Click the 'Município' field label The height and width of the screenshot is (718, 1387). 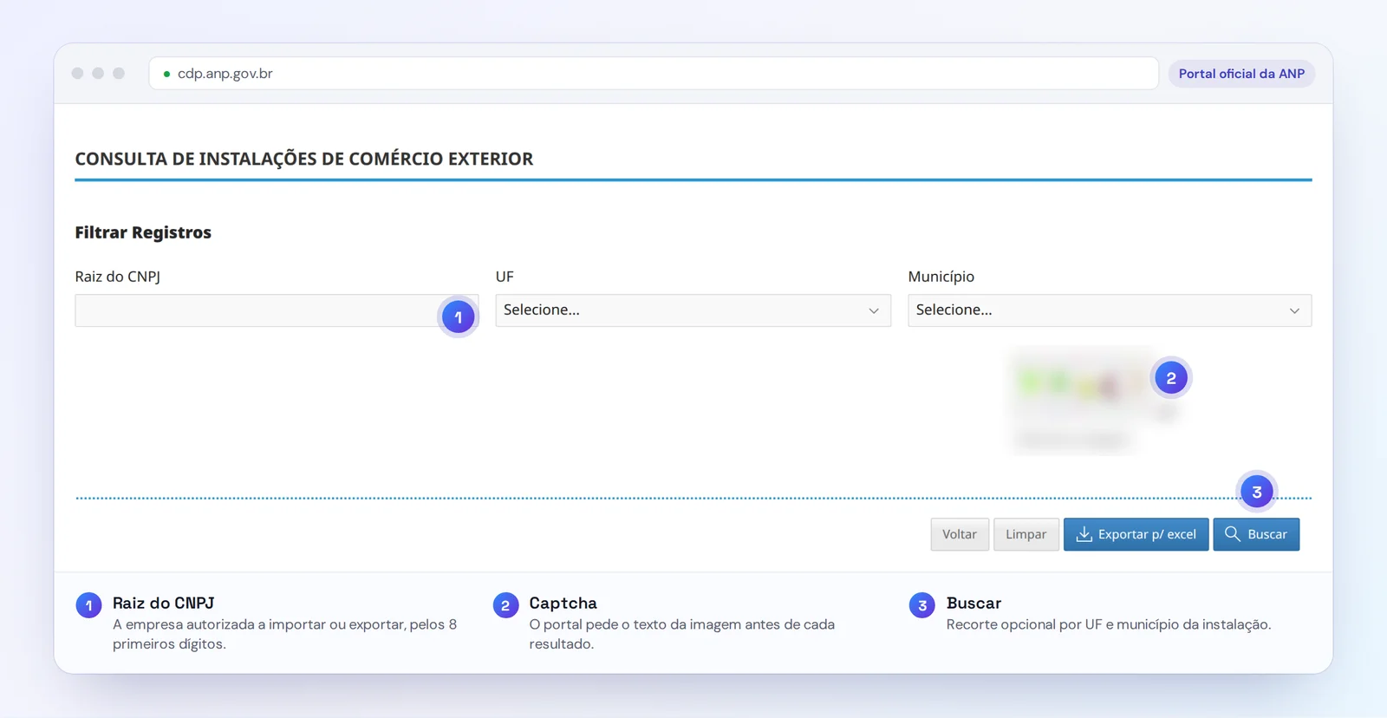coord(941,277)
